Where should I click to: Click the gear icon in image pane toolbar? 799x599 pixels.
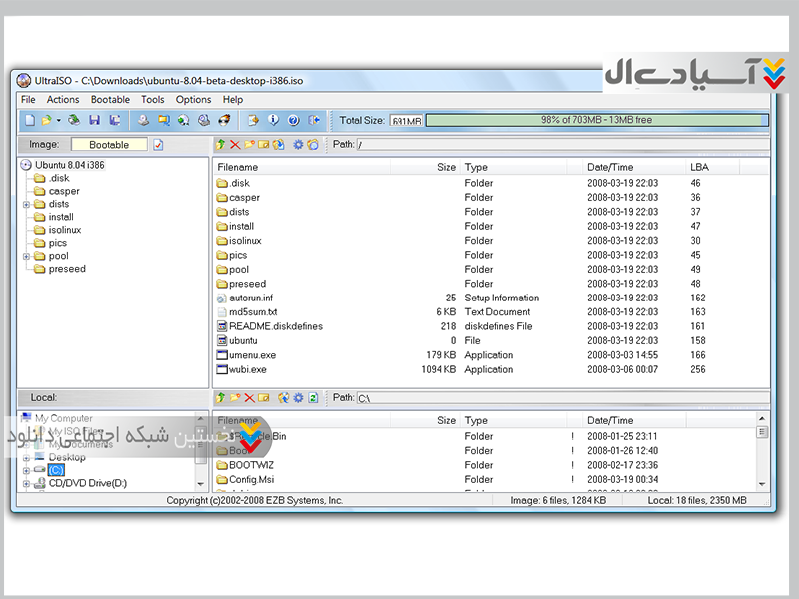pyautogui.click(x=297, y=145)
